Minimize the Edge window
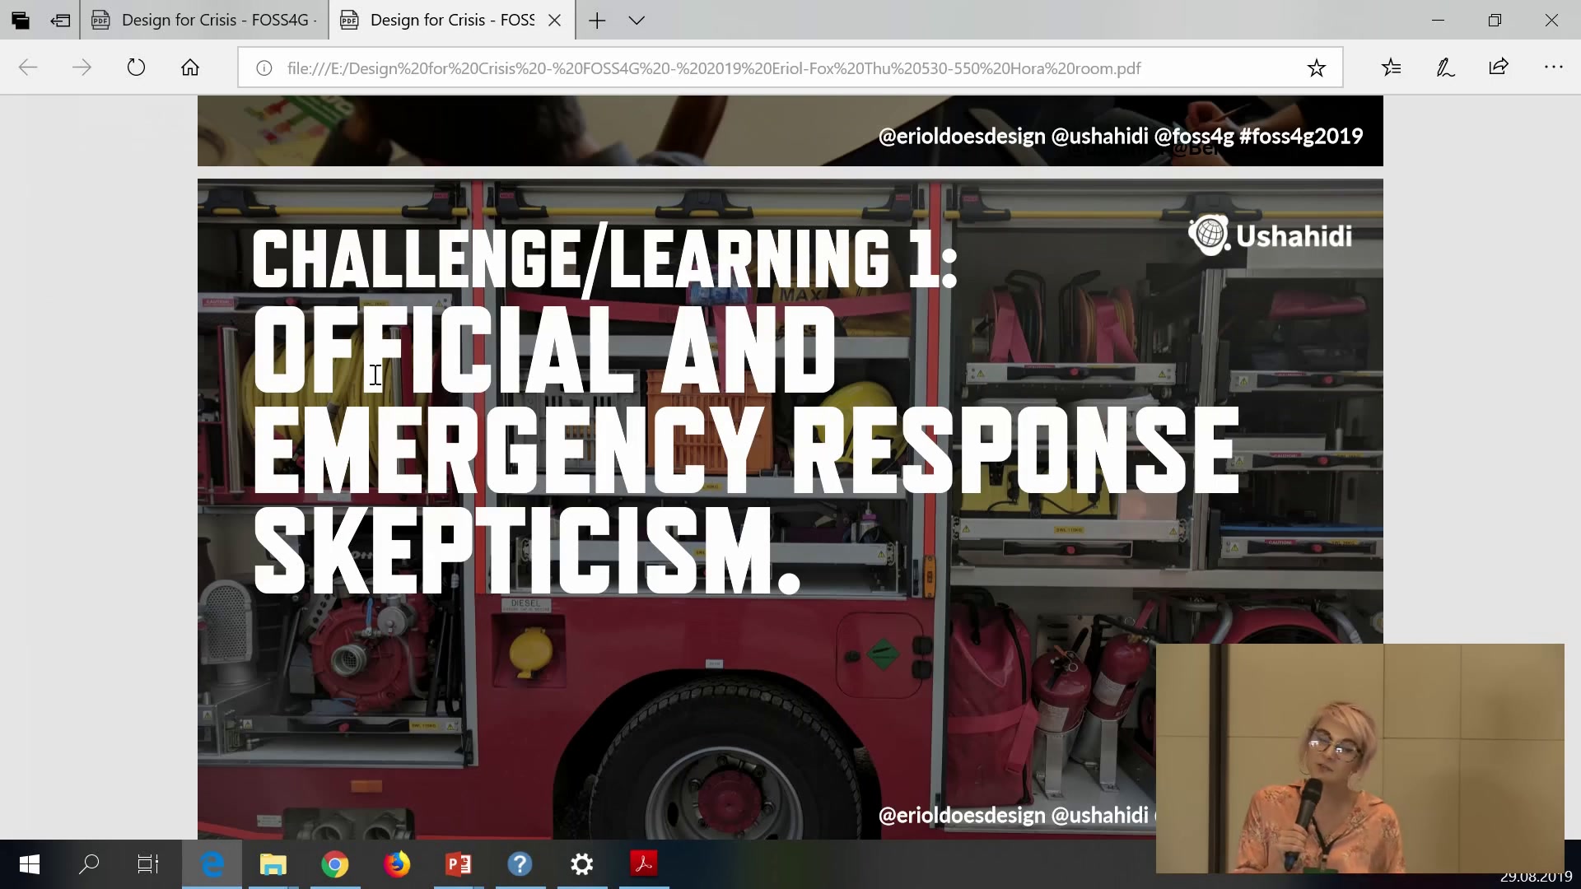Screen dimensions: 1581x889 1439,21
